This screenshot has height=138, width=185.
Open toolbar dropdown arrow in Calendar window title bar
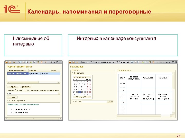167,63
